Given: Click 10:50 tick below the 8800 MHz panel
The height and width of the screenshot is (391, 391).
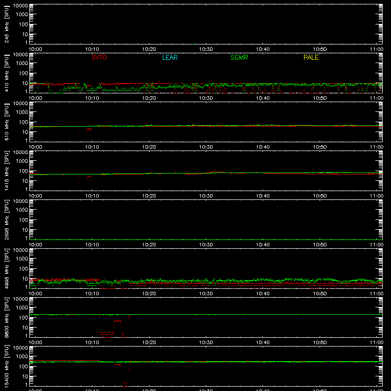Looking at the screenshot, I should (x=320, y=343).
